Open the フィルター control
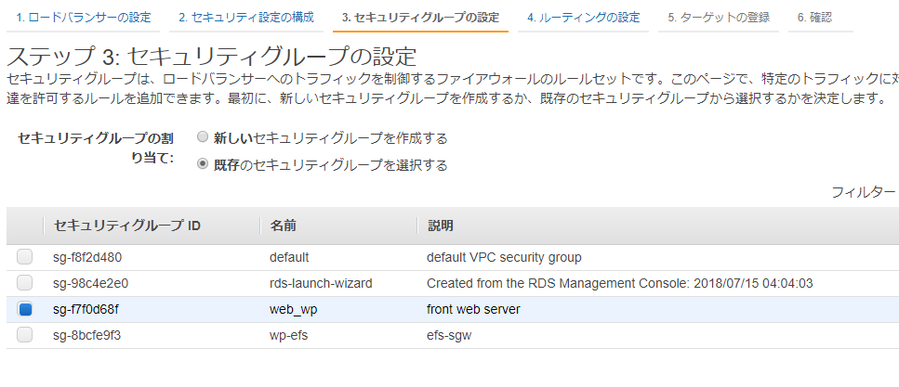899x387 pixels. [864, 192]
